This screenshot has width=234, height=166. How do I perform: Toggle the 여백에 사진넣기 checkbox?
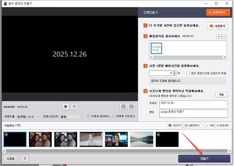pyautogui.click(x=114, y=116)
